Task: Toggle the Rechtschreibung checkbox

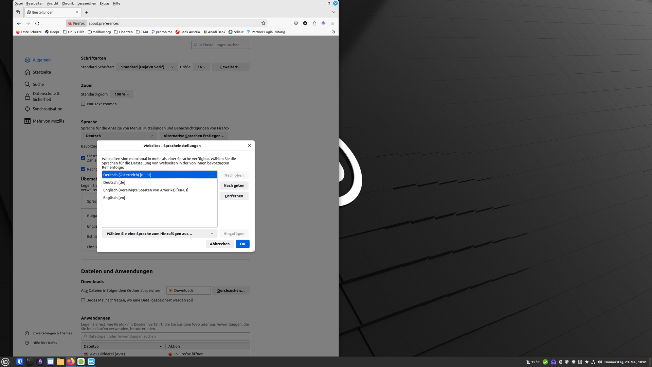Action: [x=83, y=169]
